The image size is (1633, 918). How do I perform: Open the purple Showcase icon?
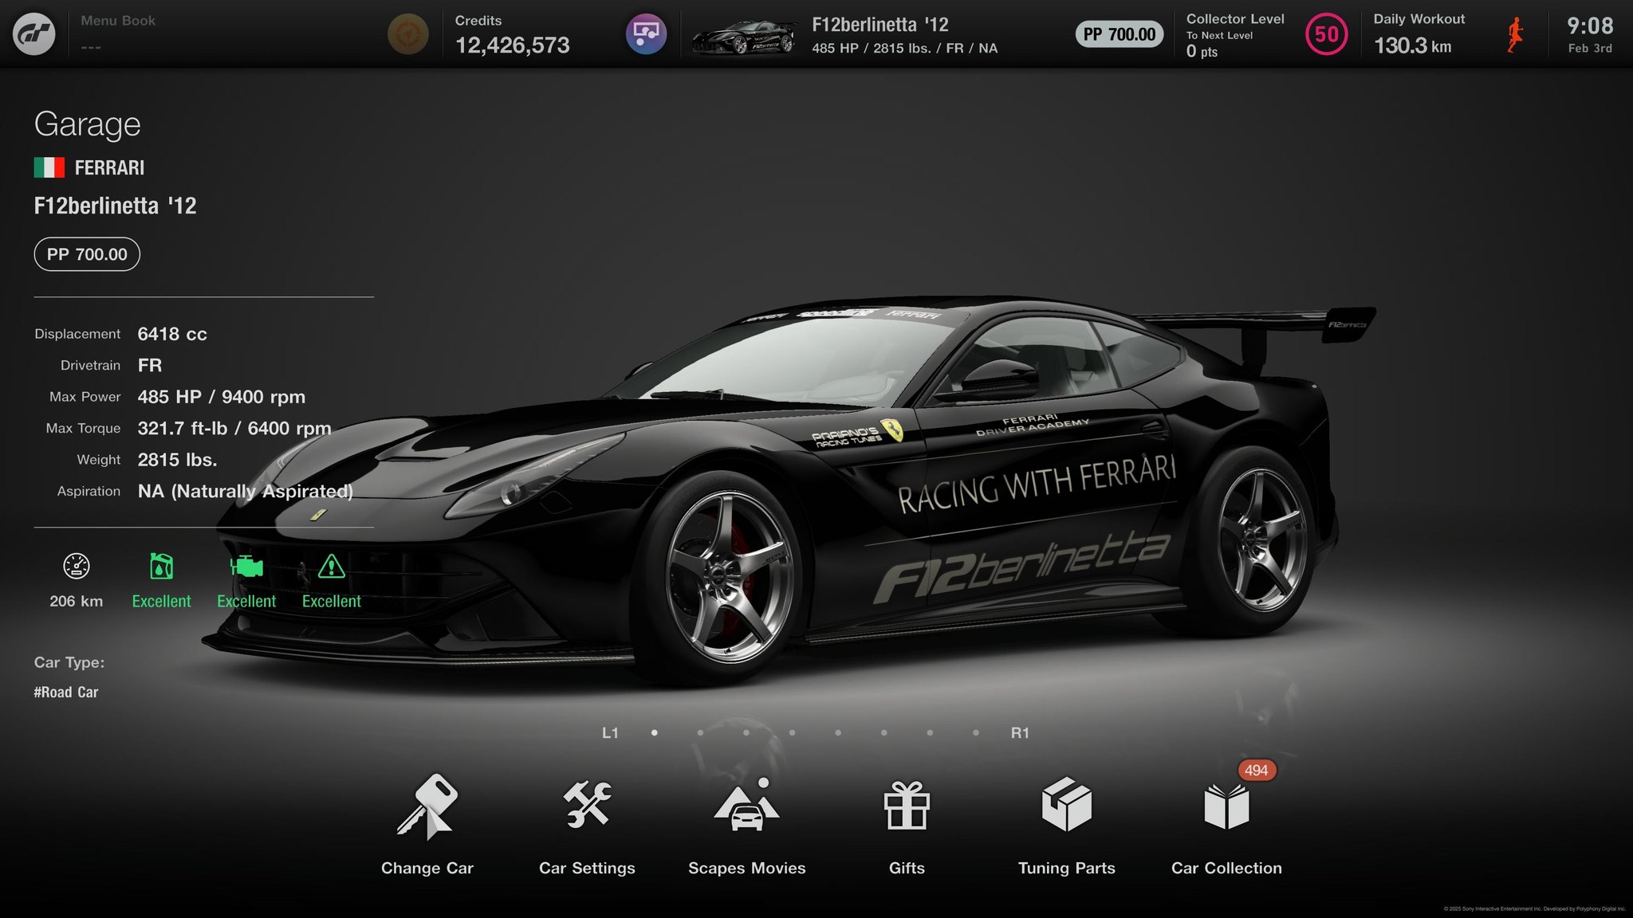point(646,34)
